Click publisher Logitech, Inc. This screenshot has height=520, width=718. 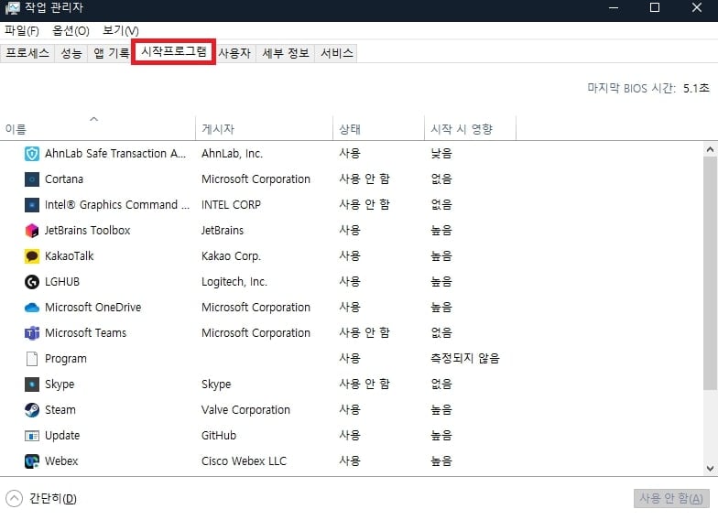(x=234, y=282)
